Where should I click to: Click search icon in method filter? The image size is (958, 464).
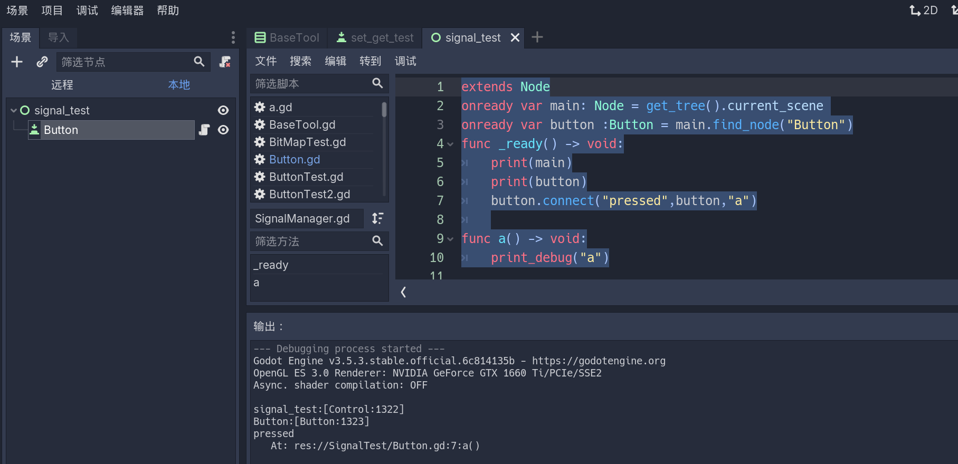[x=377, y=241]
